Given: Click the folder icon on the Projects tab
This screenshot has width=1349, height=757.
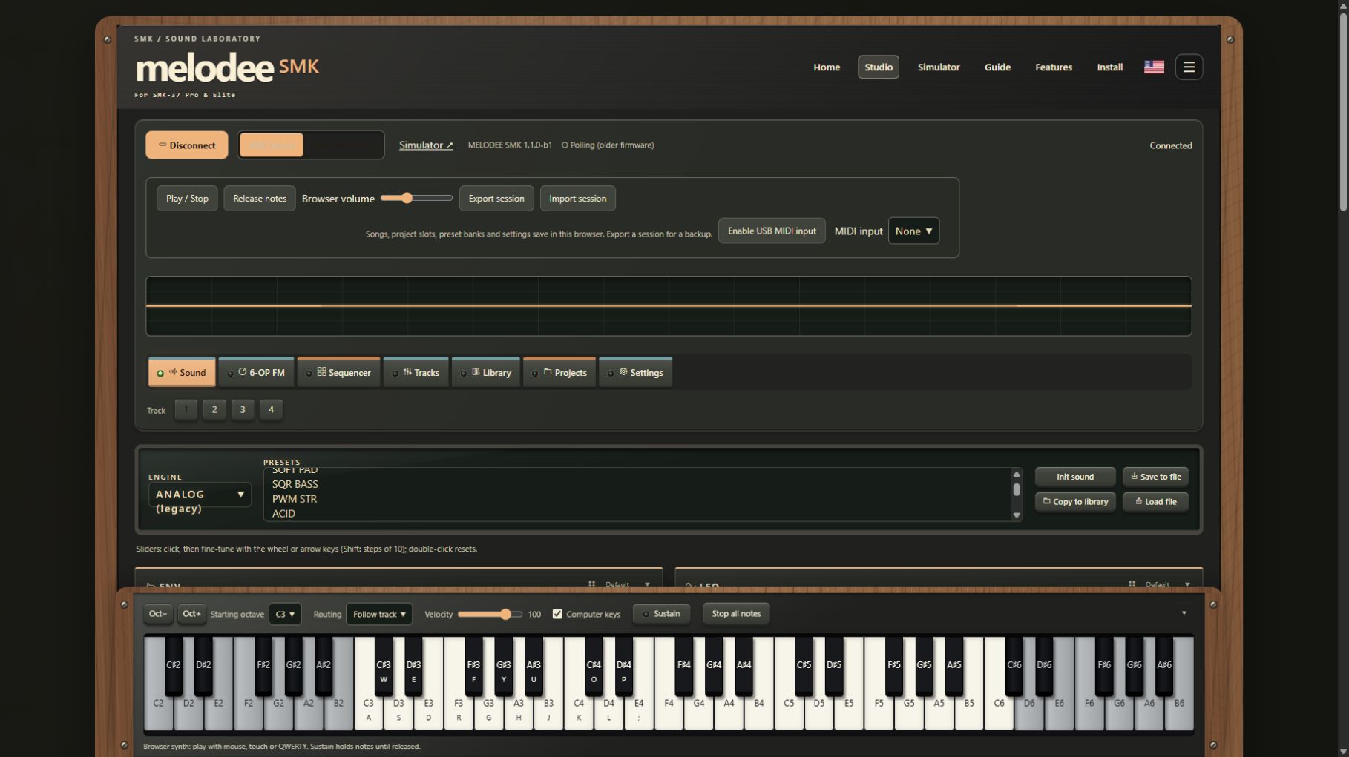Looking at the screenshot, I should click(548, 372).
